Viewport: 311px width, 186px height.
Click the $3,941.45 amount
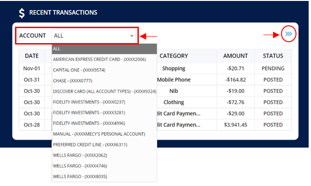[235, 125]
